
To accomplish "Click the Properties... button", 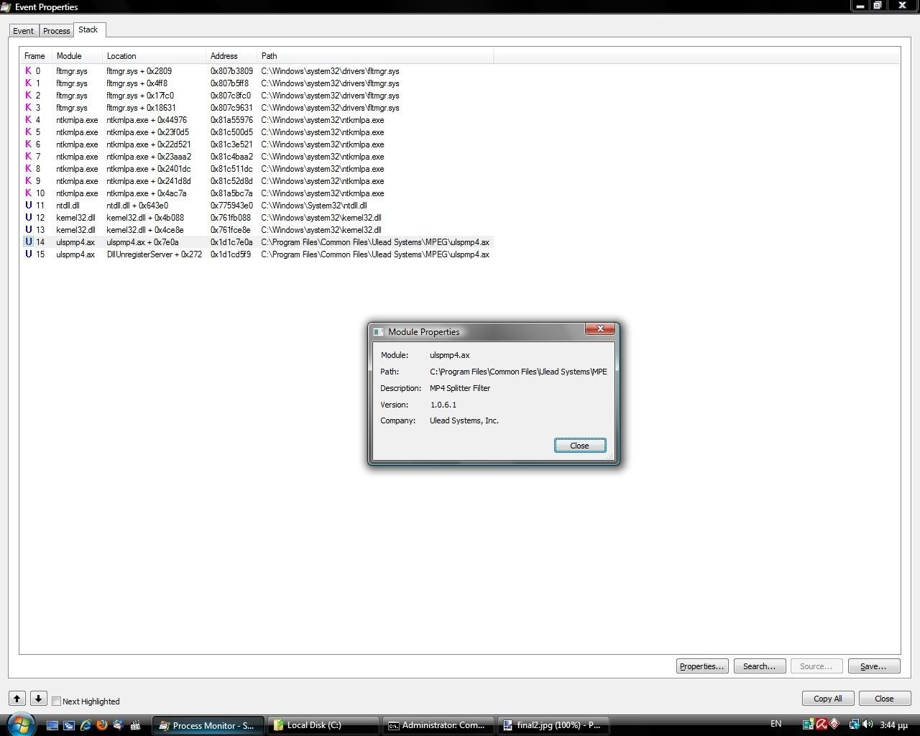I will (701, 666).
